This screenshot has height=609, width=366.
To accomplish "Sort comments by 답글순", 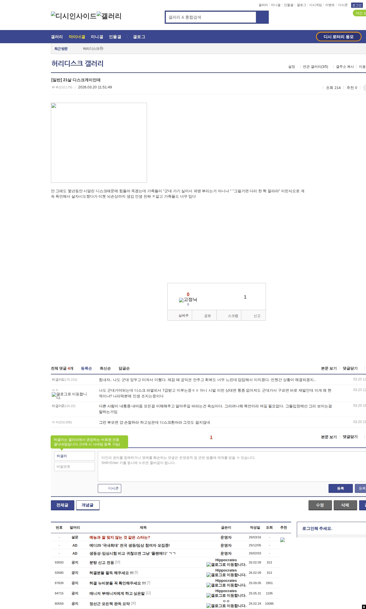I will point(124,368).
